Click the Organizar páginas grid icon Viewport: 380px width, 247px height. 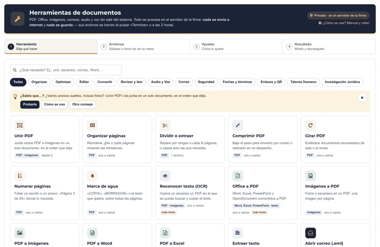pyautogui.click(x=92, y=125)
